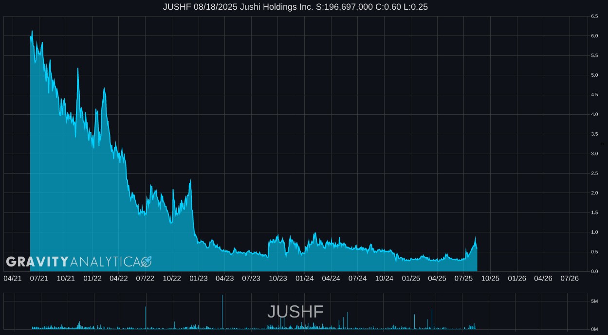This screenshot has width=608, height=335.
Task: Click the 04/23 date axis label
Action: (x=225, y=278)
